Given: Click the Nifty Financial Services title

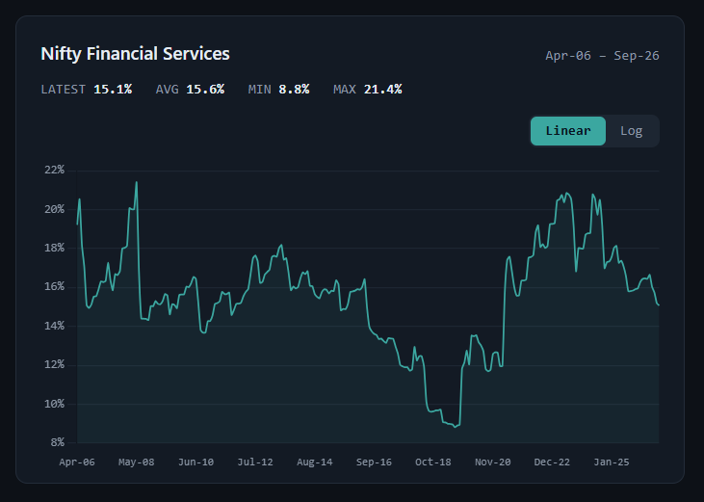Looking at the screenshot, I should [x=135, y=54].
